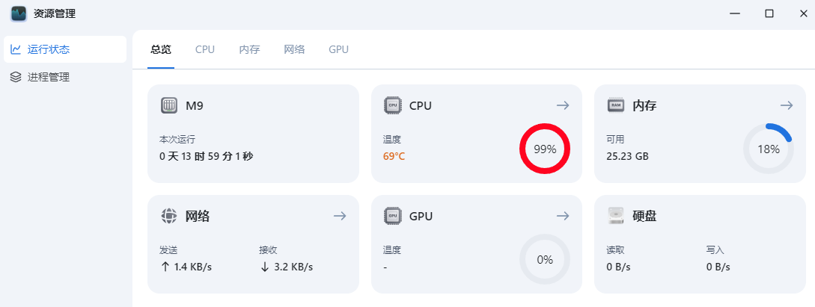Click the RAM icon on 内存 card
The image size is (815, 307).
615,106
